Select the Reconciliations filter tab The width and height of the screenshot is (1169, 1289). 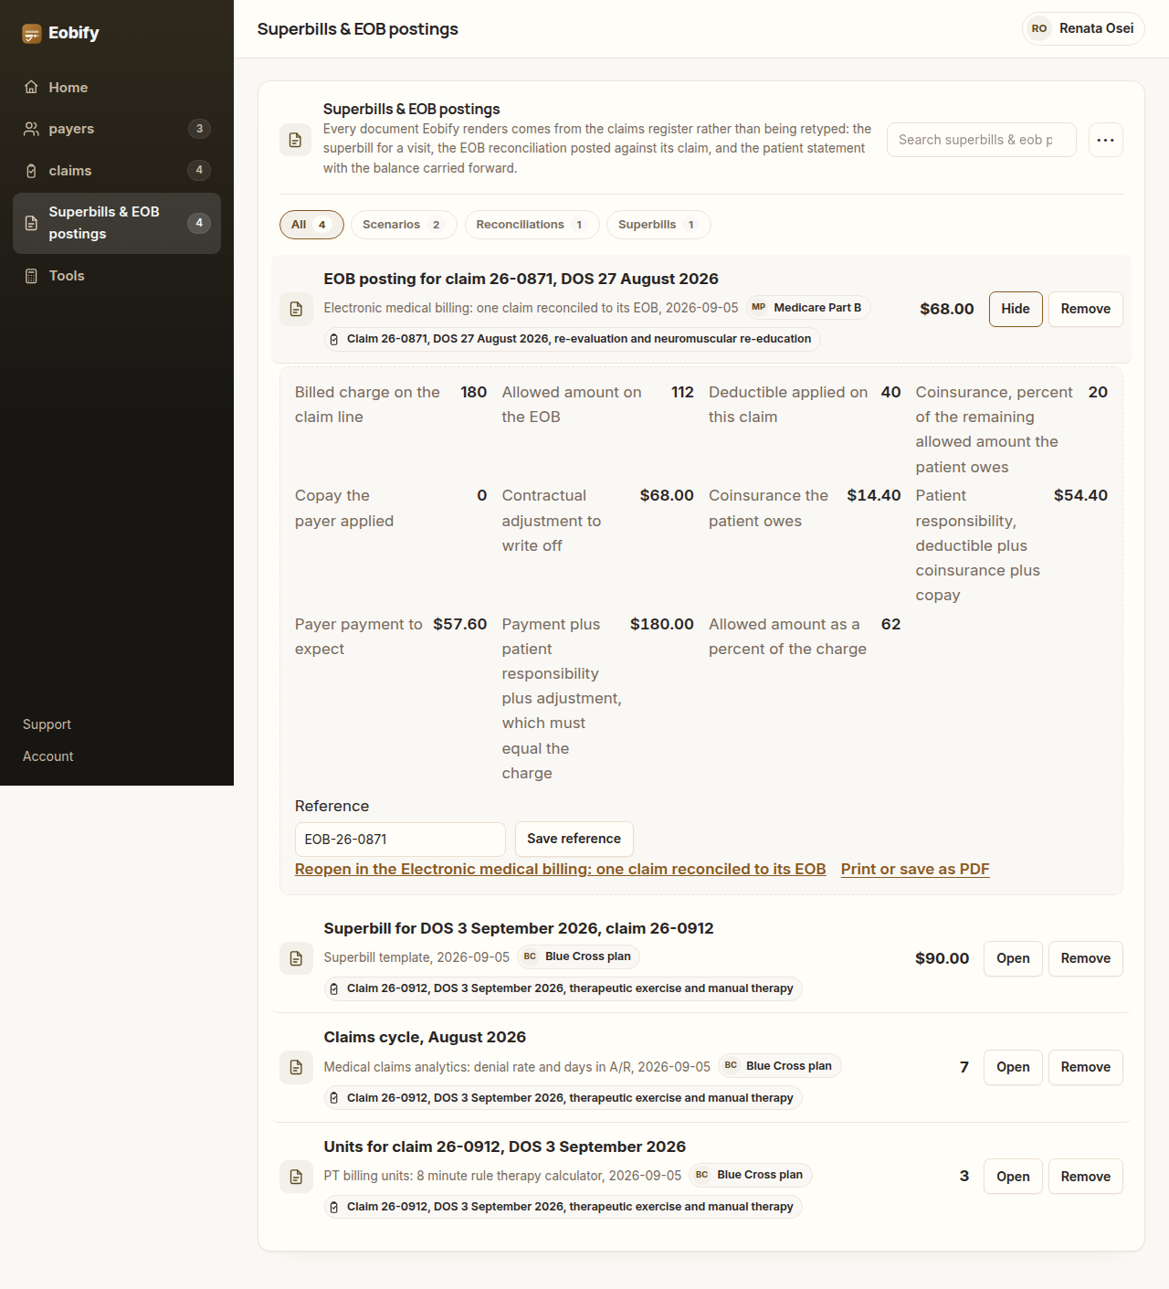(532, 225)
